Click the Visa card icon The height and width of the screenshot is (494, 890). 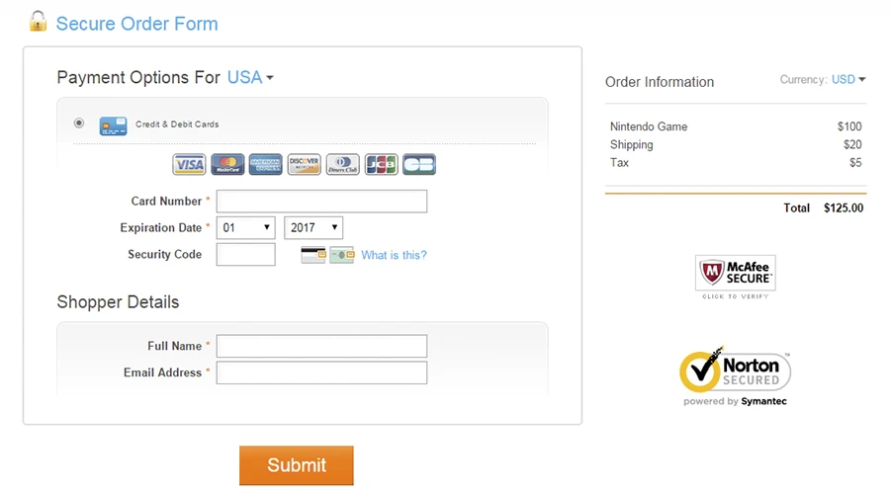pyautogui.click(x=189, y=164)
